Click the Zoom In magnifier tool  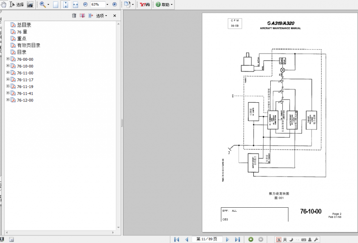[43, 4]
